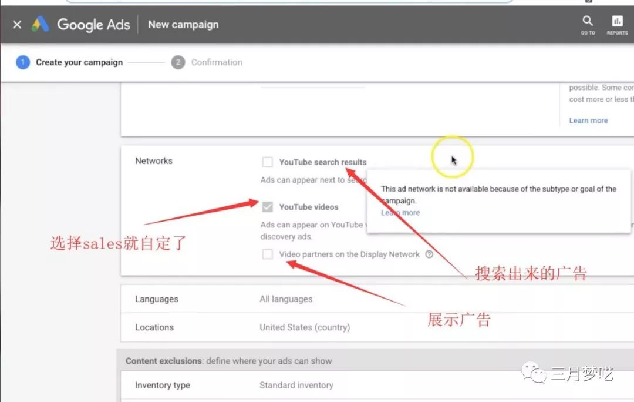634x402 pixels.
Task: Go to the Confirmation step label
Action: (217, 62)
